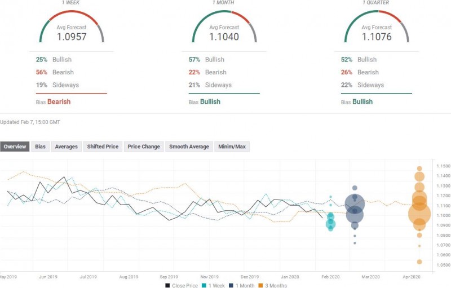The width and height of the screenshot is (451, 288).
Task: Click 25% Bullish in 1 Week panel
Action: tap(54, 60)
